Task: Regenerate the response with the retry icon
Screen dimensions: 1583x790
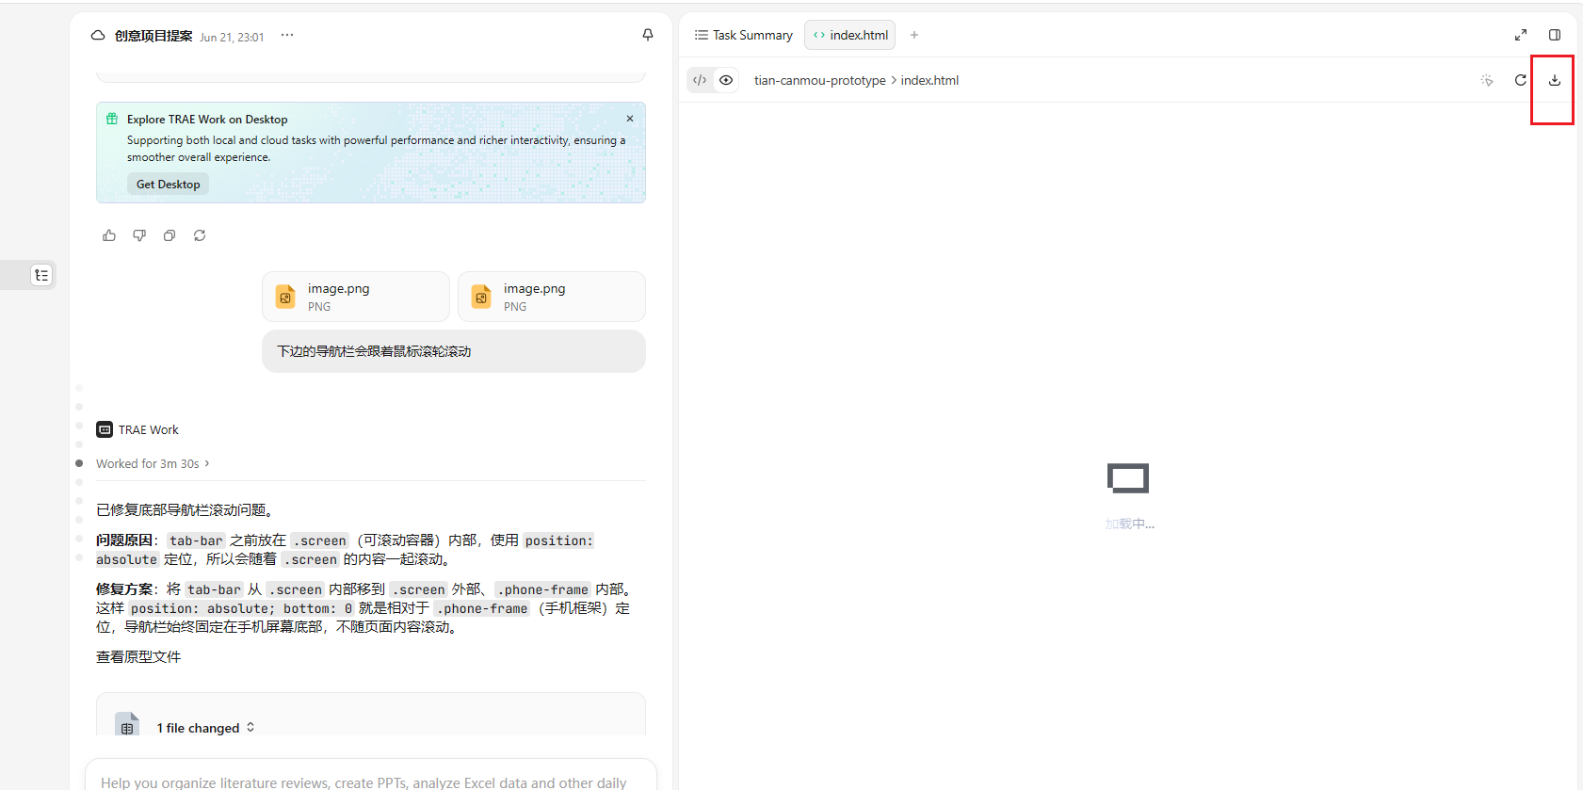Action: 200,235
